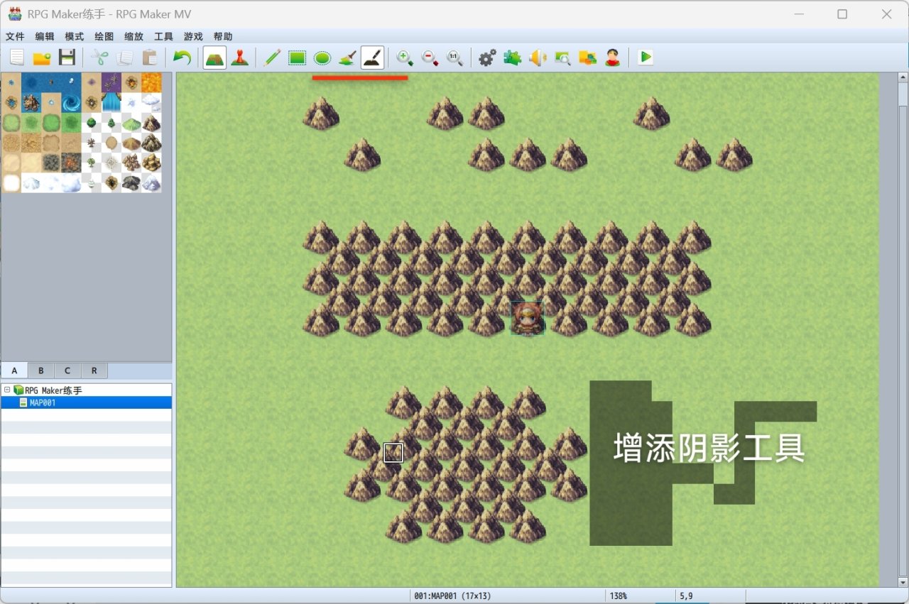Click the map scrollbar up arrow
This screenshot has height=604, width=909.
(x=903, y=77)
